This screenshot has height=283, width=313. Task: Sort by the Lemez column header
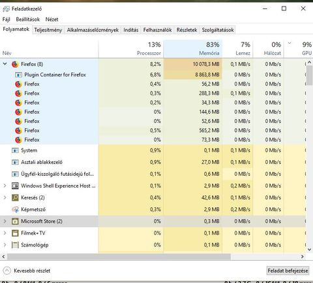(x=237, y=49)
